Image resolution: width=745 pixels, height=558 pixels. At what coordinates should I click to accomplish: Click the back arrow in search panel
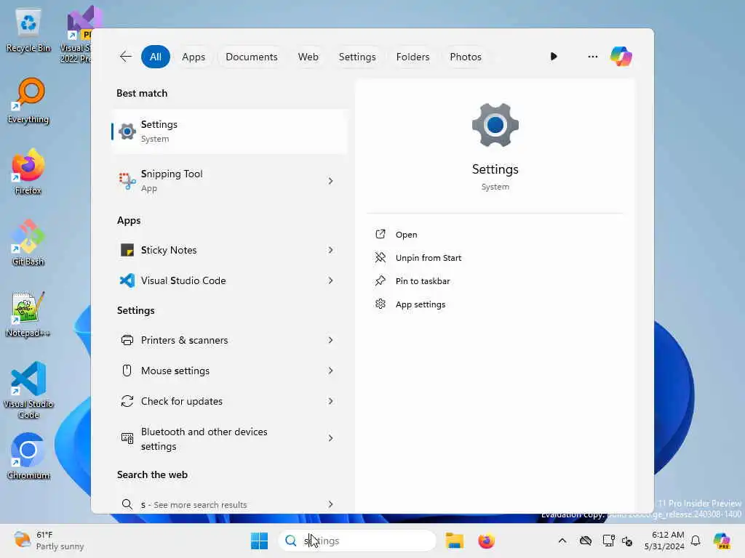(x=125, y=57)
